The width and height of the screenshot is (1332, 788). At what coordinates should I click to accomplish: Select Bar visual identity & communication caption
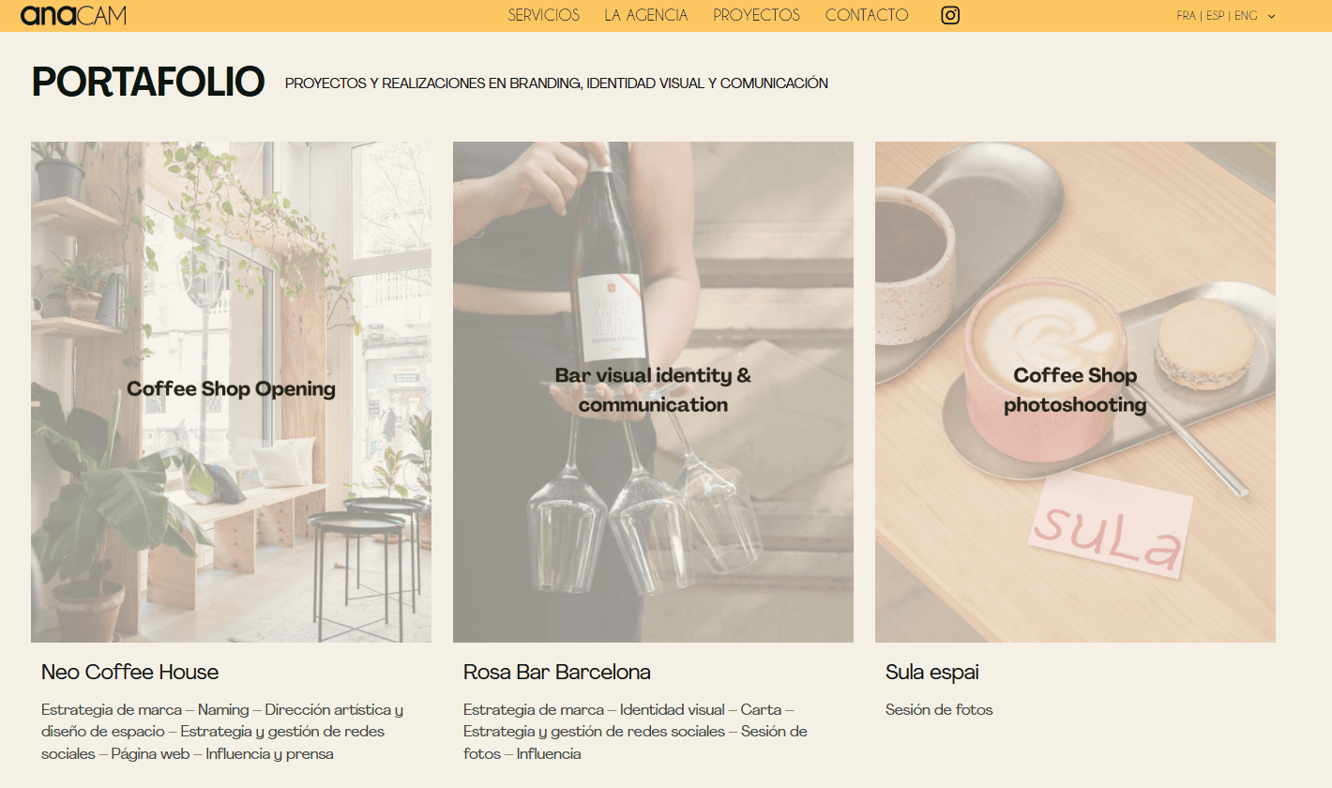click(653, 390)
